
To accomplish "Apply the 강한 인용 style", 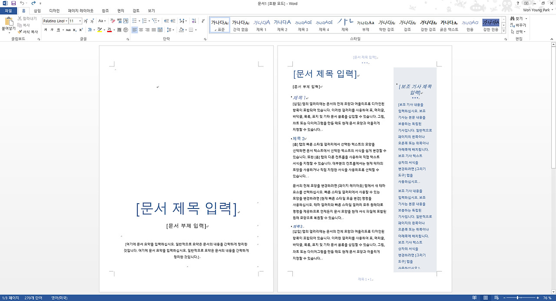I will (x=491, y=25).
